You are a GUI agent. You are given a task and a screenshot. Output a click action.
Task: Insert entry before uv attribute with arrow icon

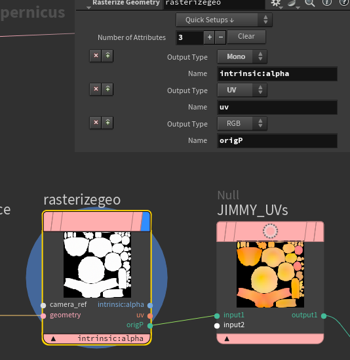click(x=107, y=89)
